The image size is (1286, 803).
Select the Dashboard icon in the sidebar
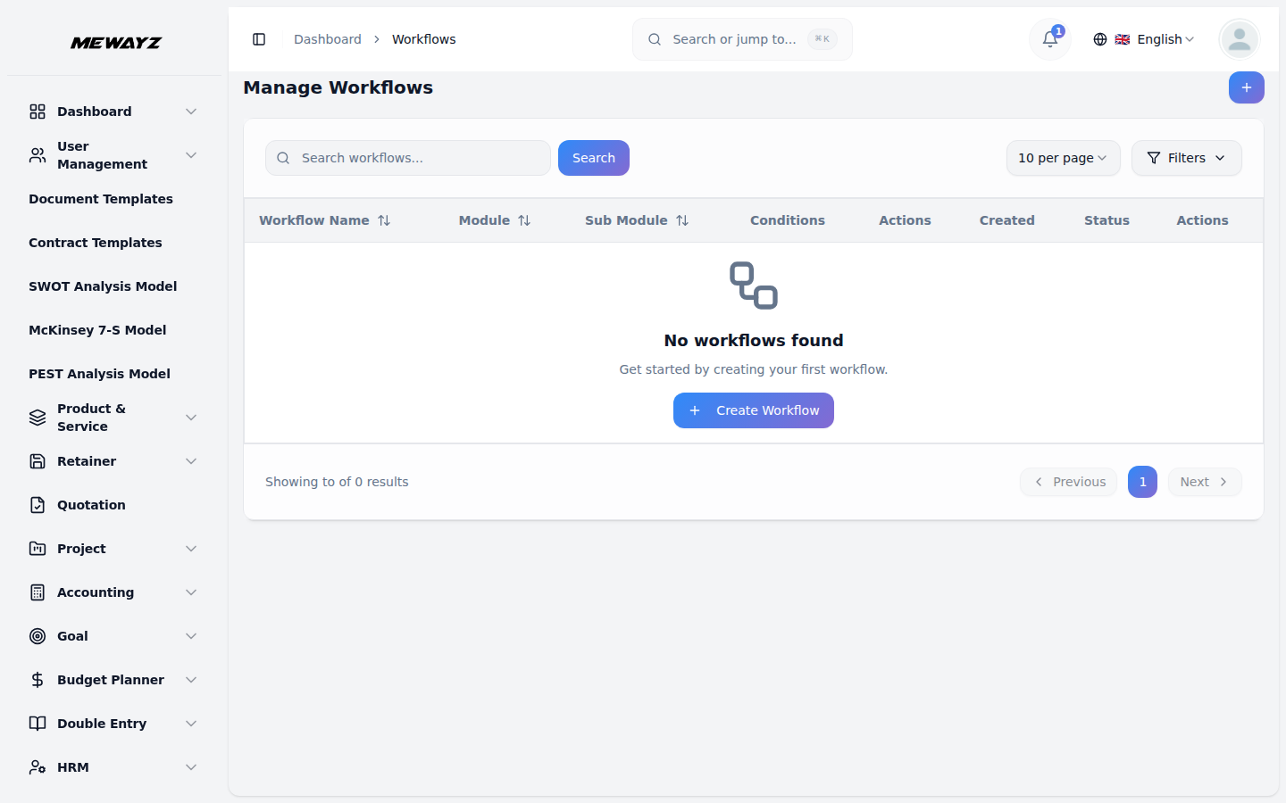click(x=37, y=111)
